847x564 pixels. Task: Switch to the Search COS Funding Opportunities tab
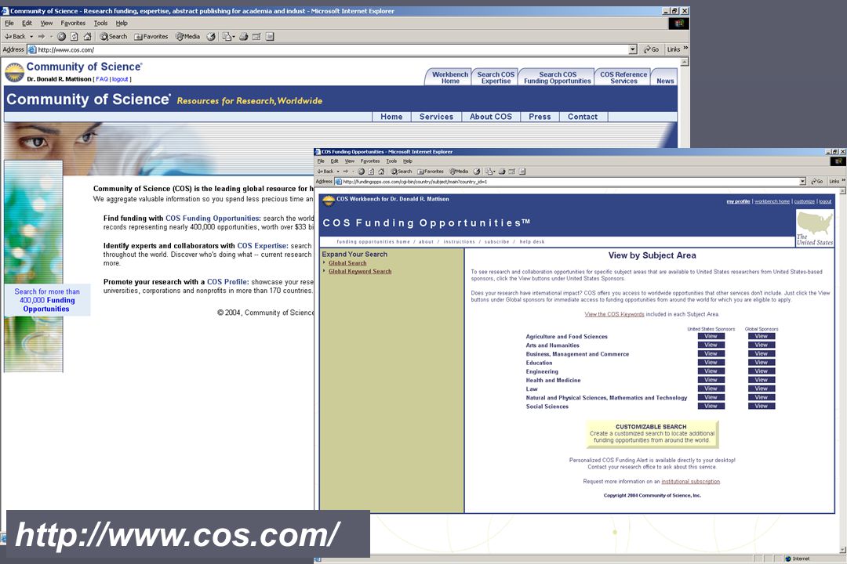pos(558,78)
